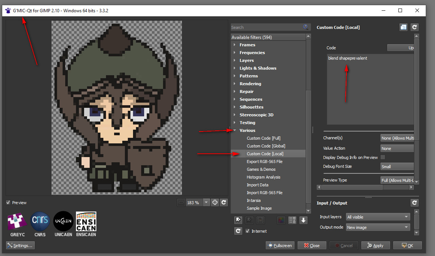
Task: Click the copy command icon near filter title
Action: tap(403, 27)
